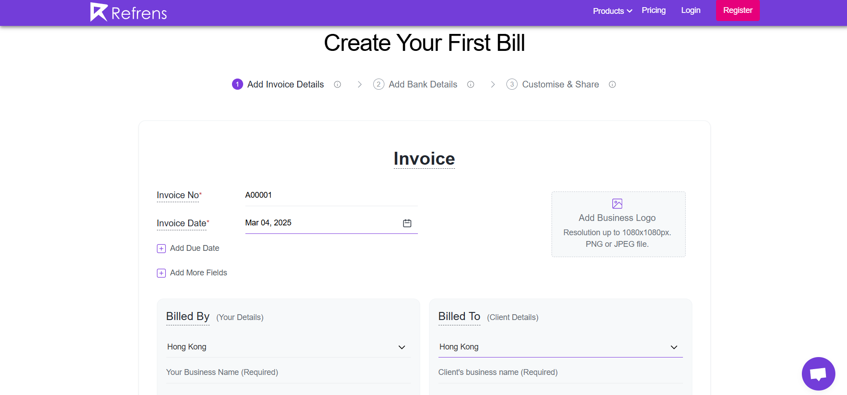Click the plus icon for Add Due Date
The image size is (847, 395).
(x=161, y=249)
